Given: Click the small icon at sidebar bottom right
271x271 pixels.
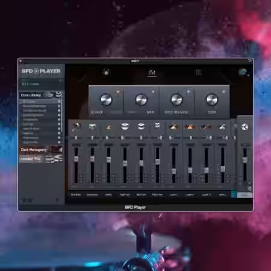Looking at the screenshot, I should click(x=57, y=200).
